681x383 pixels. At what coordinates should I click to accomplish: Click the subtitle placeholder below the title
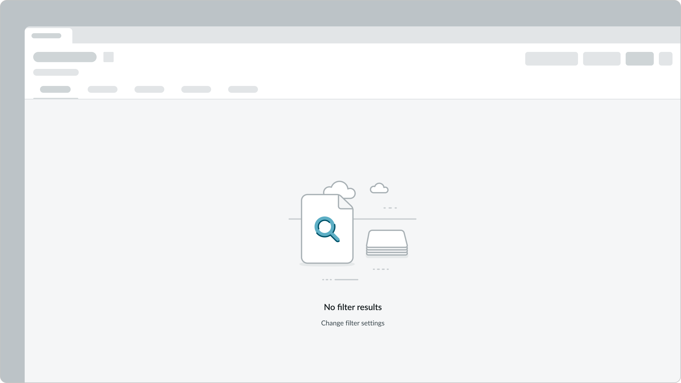click(x=56, y=72)
